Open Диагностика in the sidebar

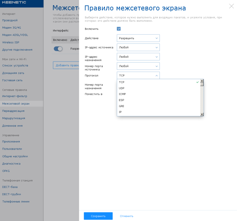pos(11,164)
